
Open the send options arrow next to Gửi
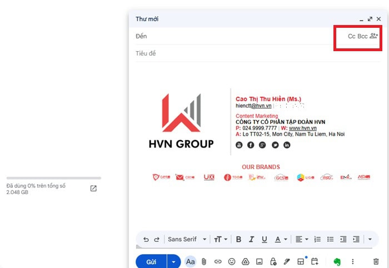pos(173,261)
